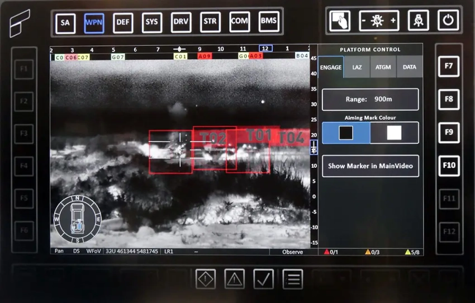This screenshot has width=475, height=303.
Task: Decrease display brightness with the minus
Action: pos(365,21)
